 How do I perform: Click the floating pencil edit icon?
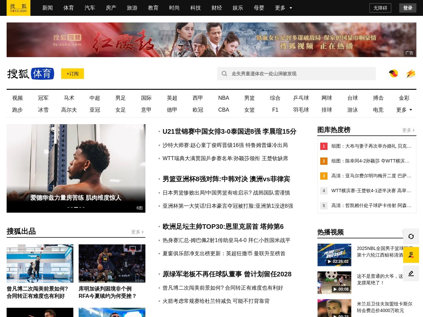[x=411, y=273]
